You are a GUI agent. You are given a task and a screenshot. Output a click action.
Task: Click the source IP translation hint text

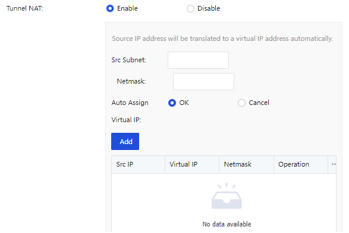pos(222,39)
